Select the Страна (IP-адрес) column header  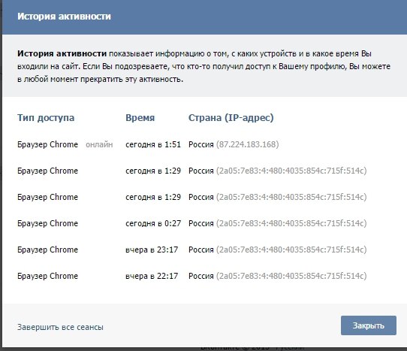point(231,118)
